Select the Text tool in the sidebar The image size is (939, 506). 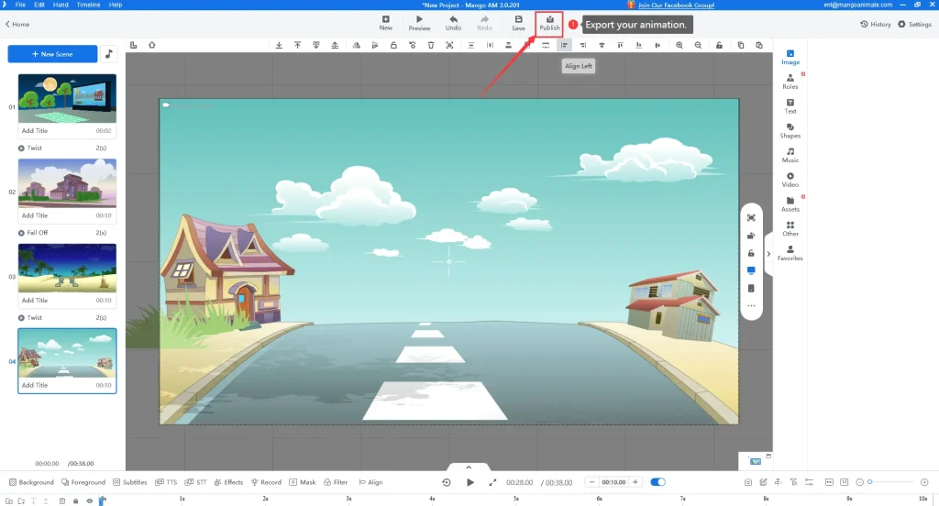tap(790, 105)
